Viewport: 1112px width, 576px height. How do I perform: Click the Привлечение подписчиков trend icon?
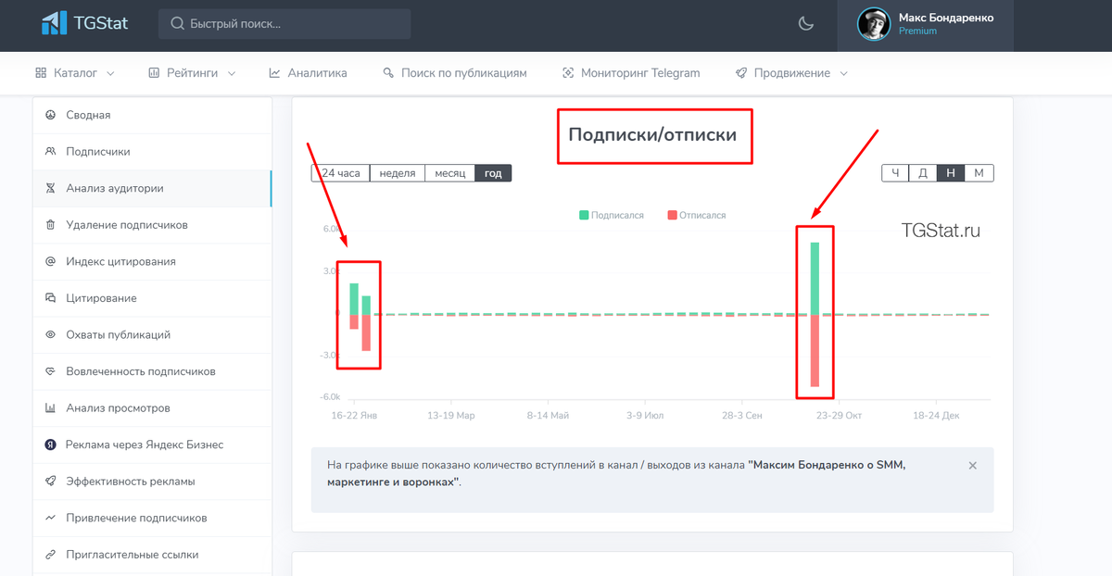pos(50,519)
